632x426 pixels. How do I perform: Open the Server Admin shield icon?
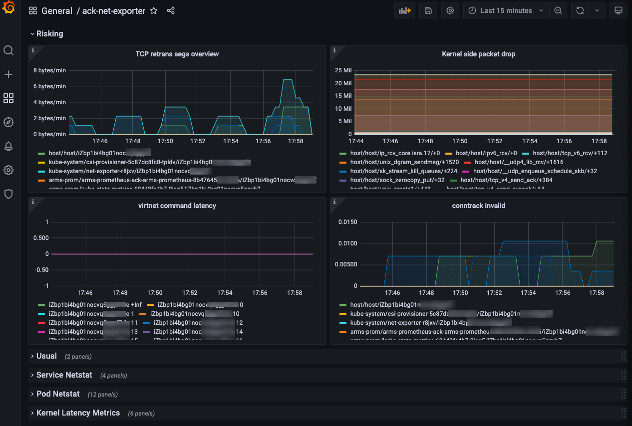(x=8, y=194)
